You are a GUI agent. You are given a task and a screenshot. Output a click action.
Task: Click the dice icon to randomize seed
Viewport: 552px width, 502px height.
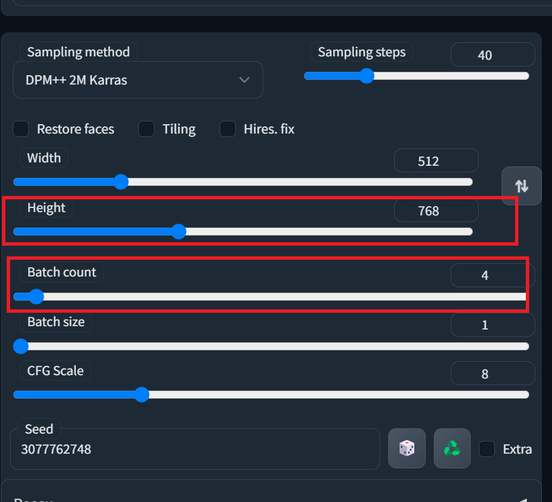click(x=407, y=448)
